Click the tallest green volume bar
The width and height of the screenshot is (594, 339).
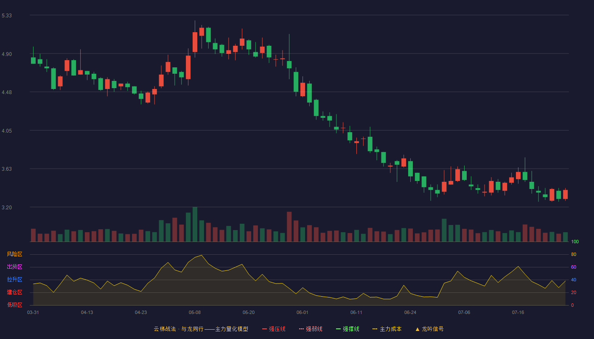(x=195, y=224)
